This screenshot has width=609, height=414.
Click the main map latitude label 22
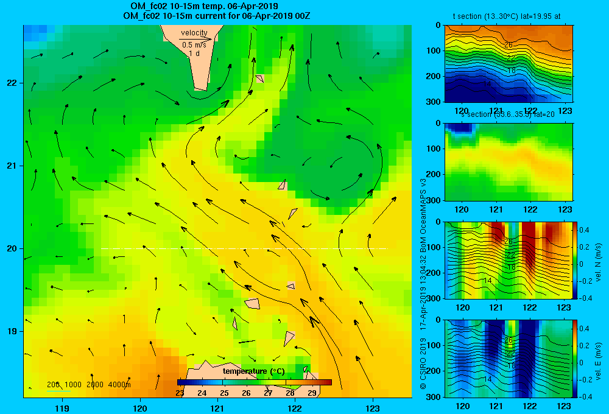[12, 83]
